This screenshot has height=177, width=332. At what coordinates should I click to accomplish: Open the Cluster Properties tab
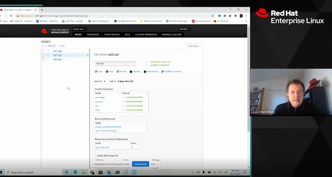tap(146, 35)
